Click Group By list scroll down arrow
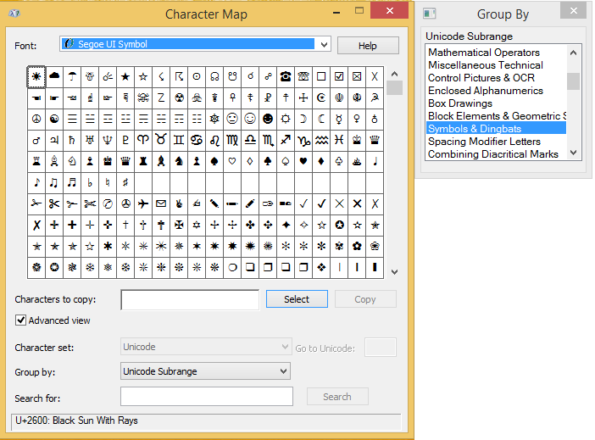The width and height of the screenshot is (595, 440). click(x=573, y=153)
